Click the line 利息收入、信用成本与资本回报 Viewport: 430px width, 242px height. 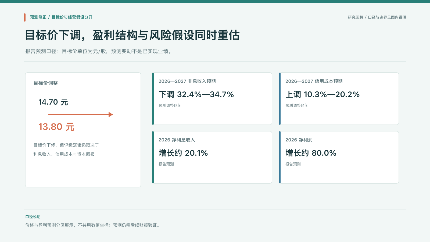[64, 154]
